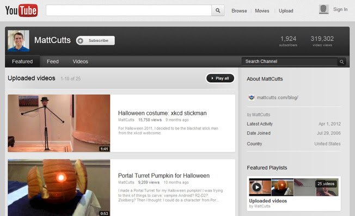
Task: Click the 0:53 duration badge
Action: pos(104,213)
